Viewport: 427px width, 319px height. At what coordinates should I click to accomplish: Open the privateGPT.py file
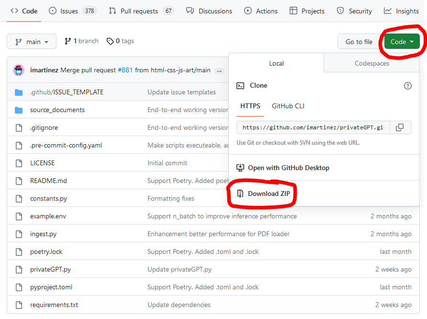50,269
